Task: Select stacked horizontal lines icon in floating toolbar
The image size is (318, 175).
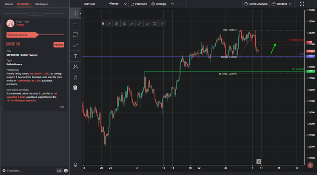Action: point(117,24)
